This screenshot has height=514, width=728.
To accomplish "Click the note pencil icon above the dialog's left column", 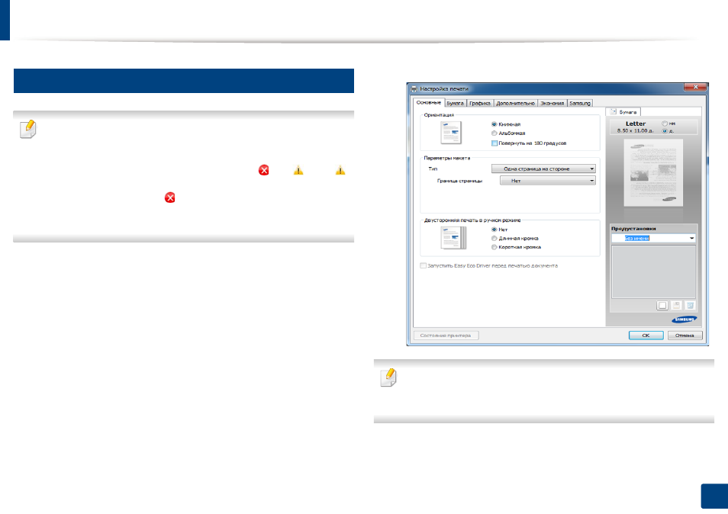I will (x=28, y=130).
